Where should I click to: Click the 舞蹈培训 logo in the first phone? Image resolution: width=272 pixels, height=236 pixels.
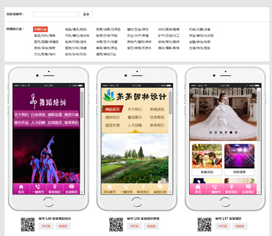47,101
